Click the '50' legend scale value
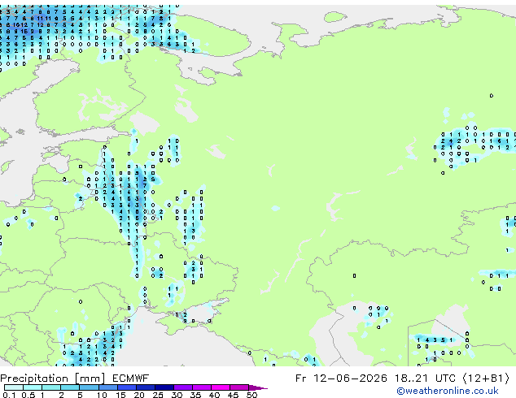This screenshot has height=398, width=516. [251, 395]
